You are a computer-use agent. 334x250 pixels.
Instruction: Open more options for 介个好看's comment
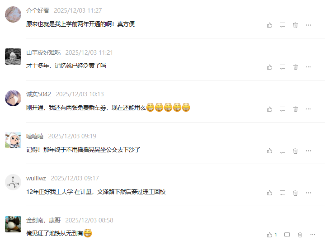pyautogui.click(x=308, y=25)
